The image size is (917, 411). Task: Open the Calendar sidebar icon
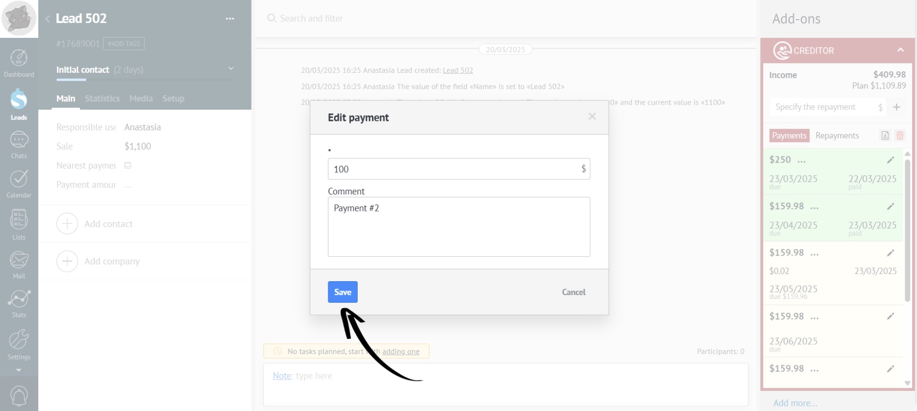point(19,184)
